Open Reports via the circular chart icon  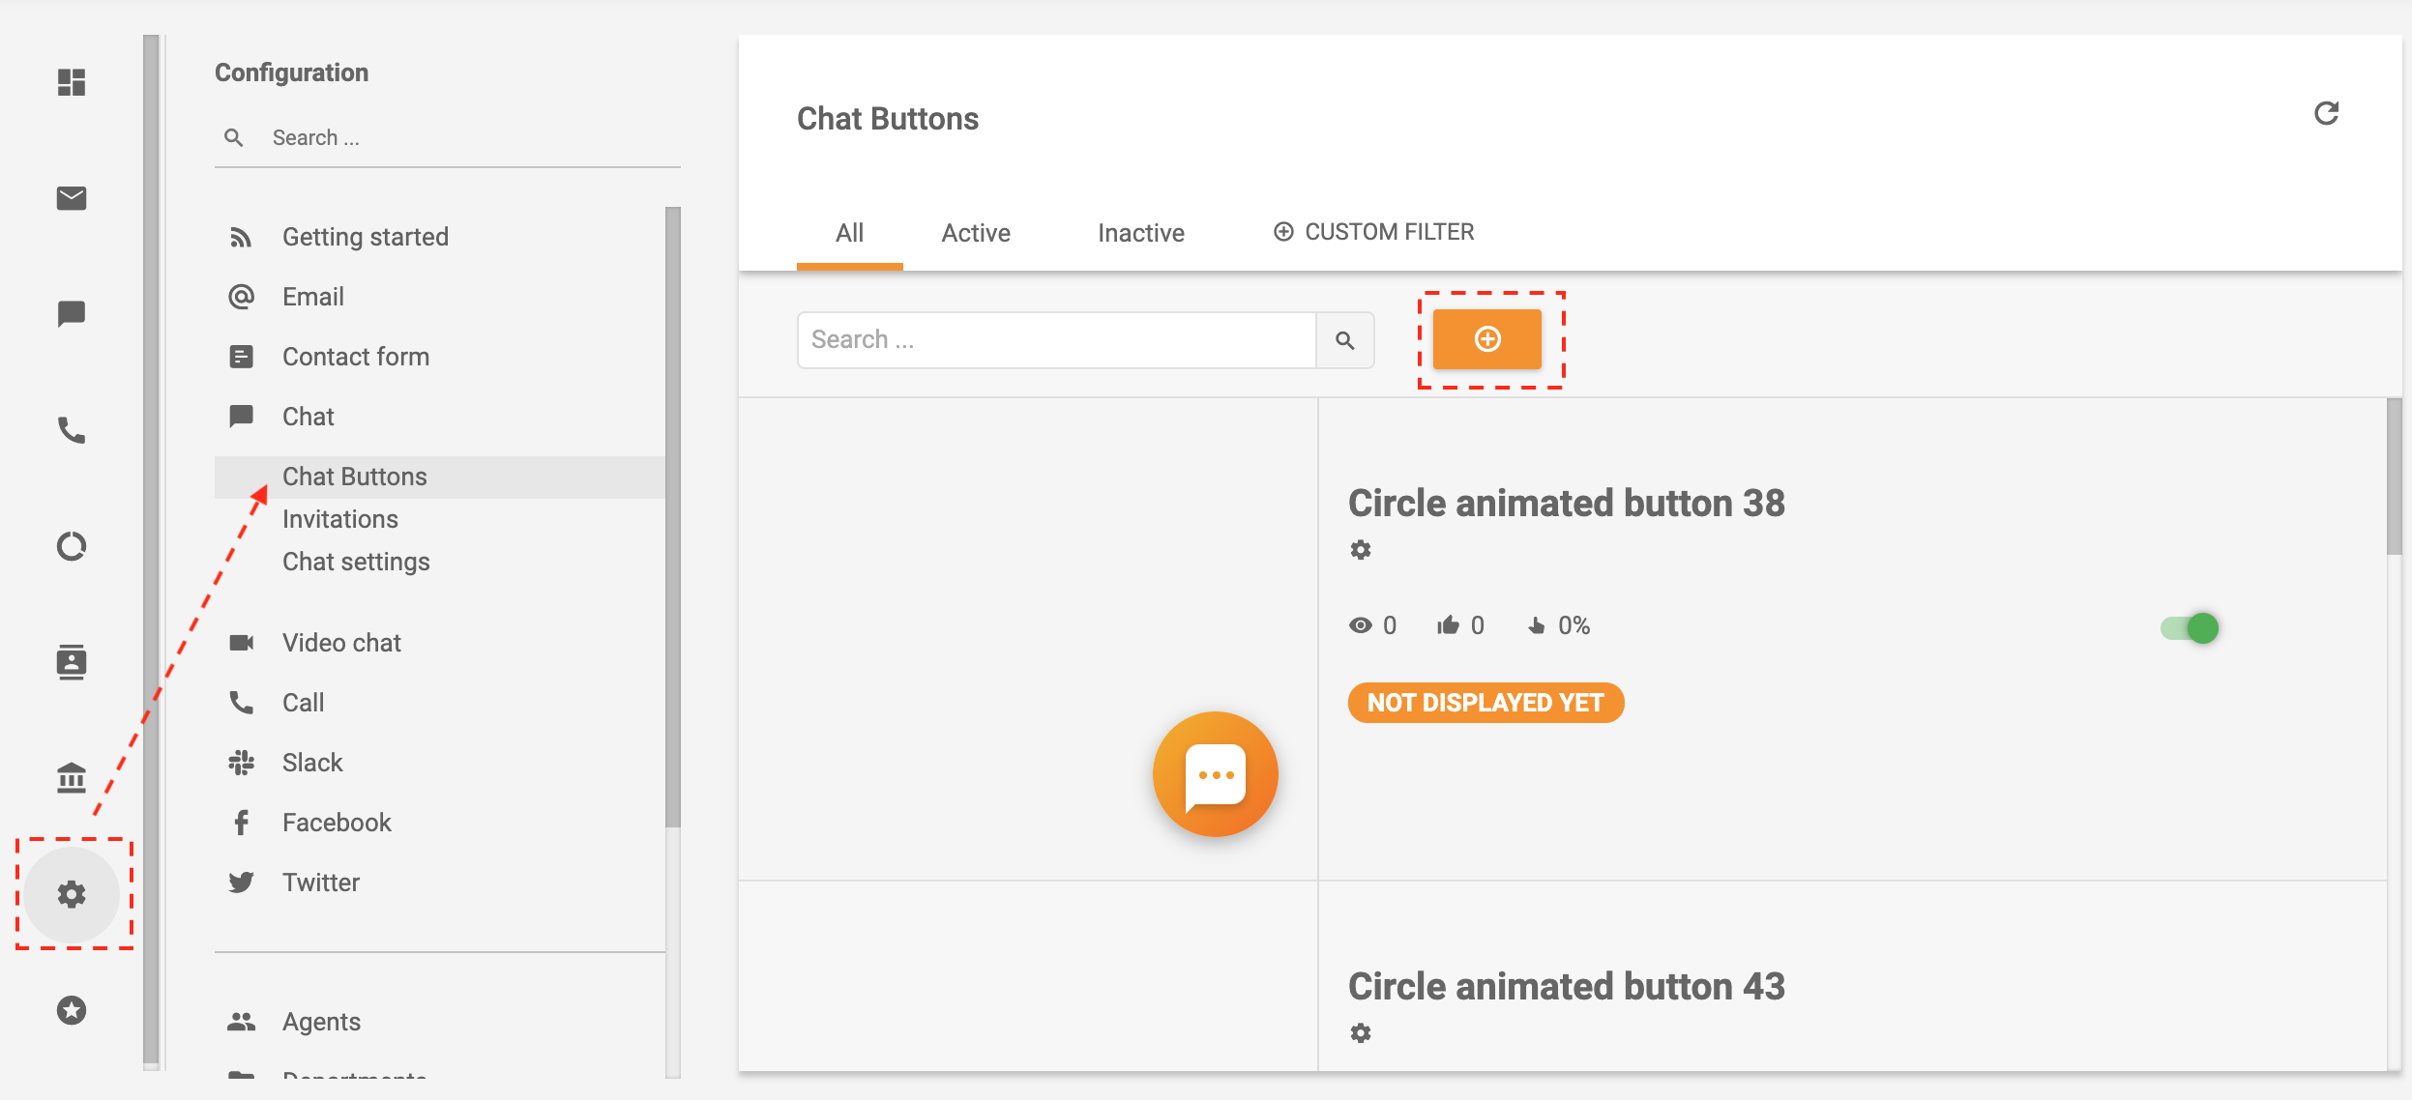tap(72, 546)
